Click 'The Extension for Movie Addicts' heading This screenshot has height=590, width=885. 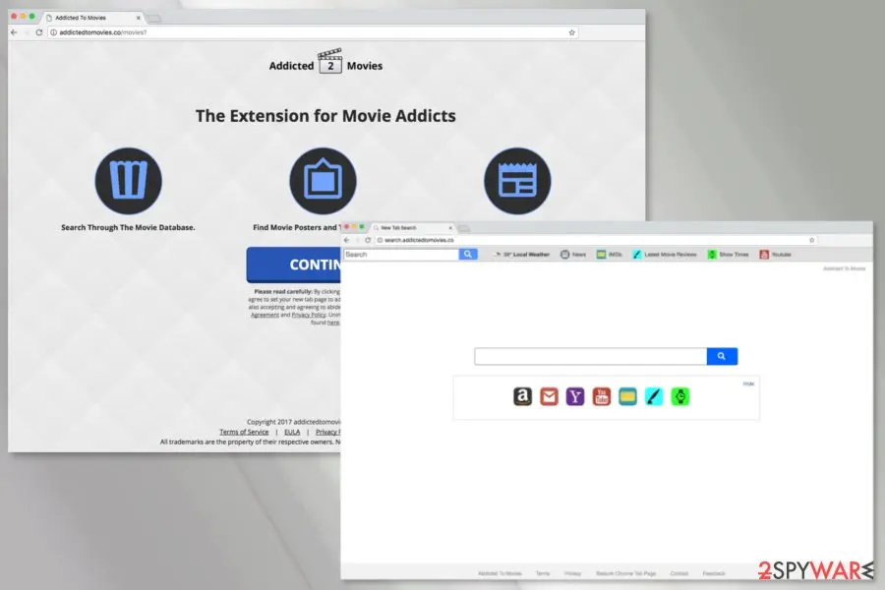click(325, 116)
